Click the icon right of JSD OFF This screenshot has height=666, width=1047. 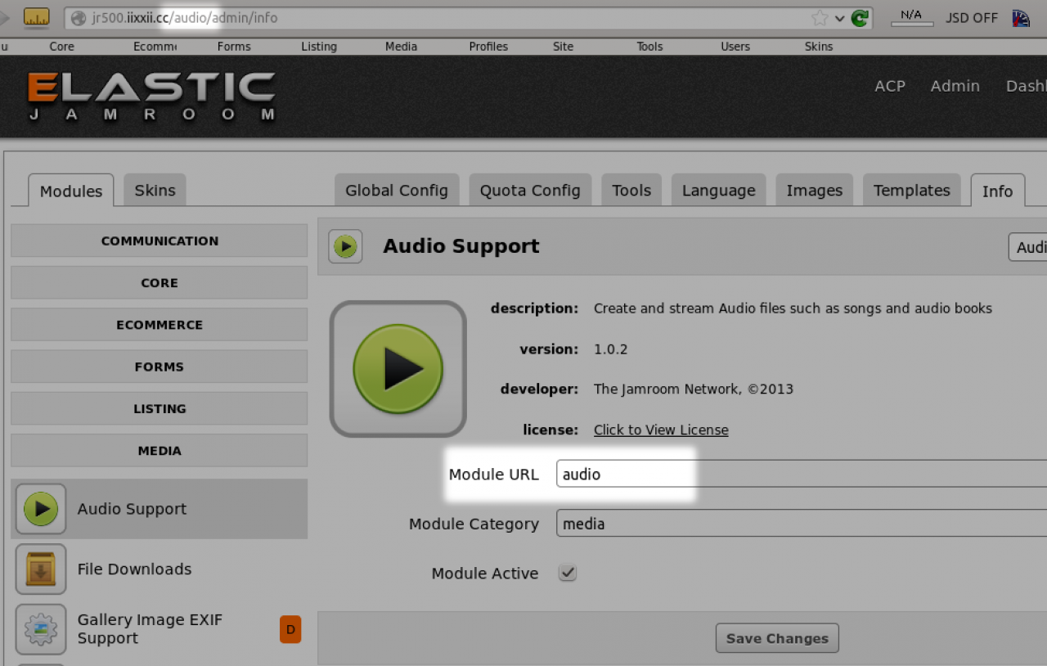pyautogui.click(x=1020, y=18)
